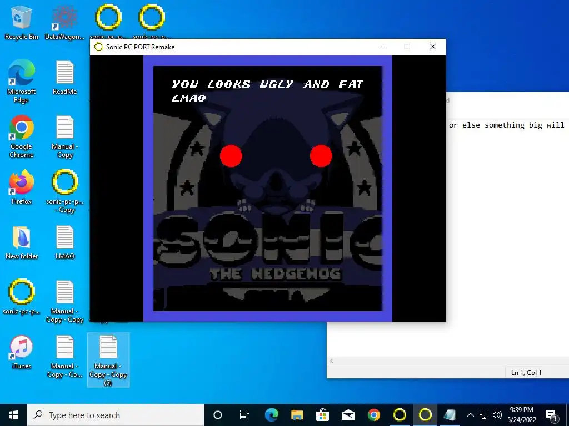Select the ReadMe text file icon
Screen dimensions: 569x426
64,77
